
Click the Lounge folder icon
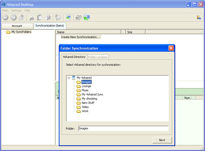coord(79,86)
